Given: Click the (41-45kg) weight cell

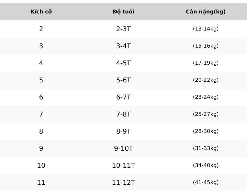Looking at the screenshot, I should [x=206, y=182].
